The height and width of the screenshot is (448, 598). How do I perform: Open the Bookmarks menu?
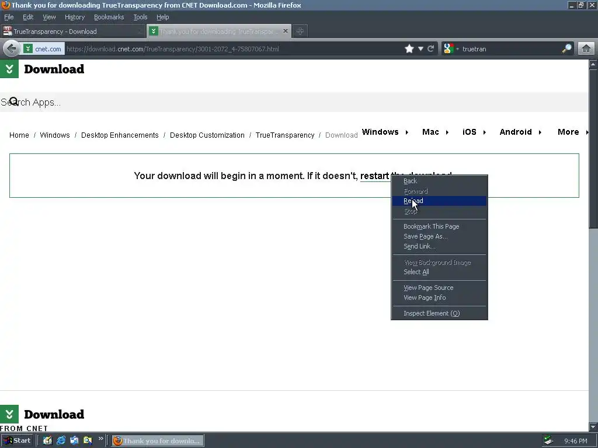[x=109, y=17]
